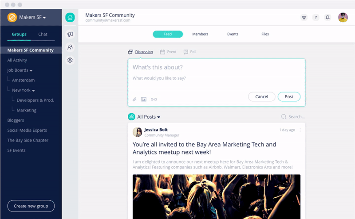Screen dimensions: 355x219
Task: Open the Developers & Prod. group
Action: pyautogui.click(x=35, y=100)
